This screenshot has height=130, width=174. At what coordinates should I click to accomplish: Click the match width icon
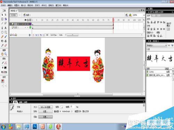(x=148, y=36)
